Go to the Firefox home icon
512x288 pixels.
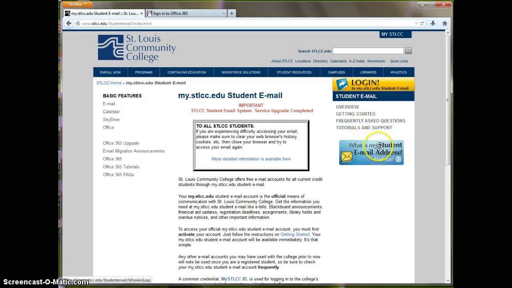tap(444, 24)
